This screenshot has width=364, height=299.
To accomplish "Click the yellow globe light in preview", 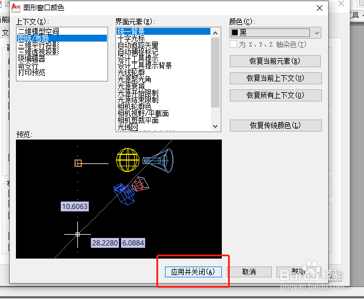I will [x=127, y=160].
